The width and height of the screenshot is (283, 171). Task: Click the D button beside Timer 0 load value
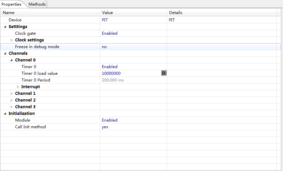click(164, 73)
